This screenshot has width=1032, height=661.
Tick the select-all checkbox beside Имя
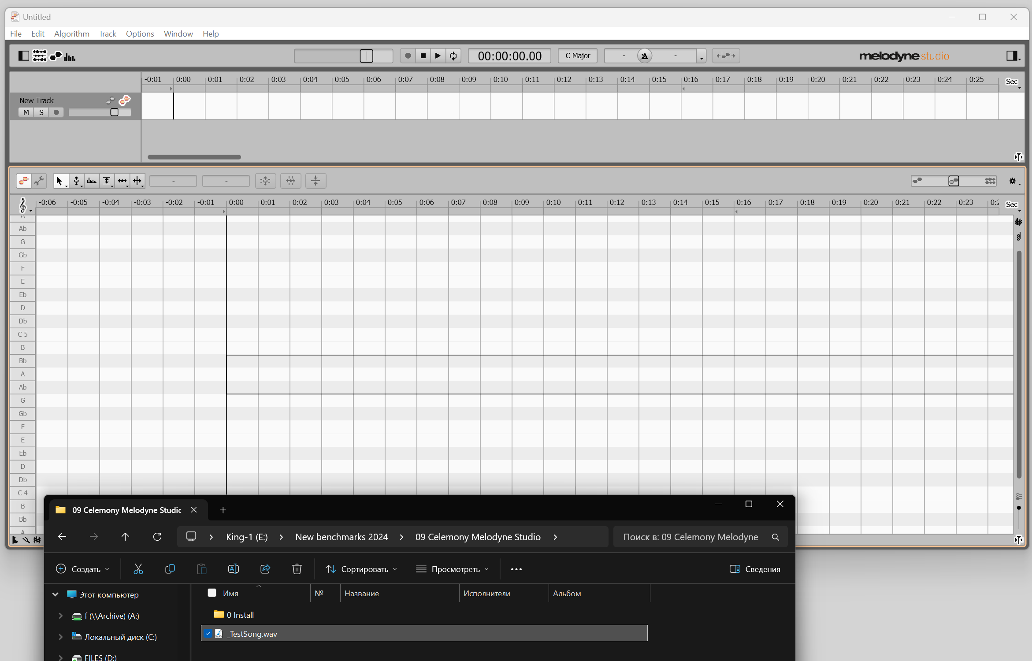(x=212, y=593)
